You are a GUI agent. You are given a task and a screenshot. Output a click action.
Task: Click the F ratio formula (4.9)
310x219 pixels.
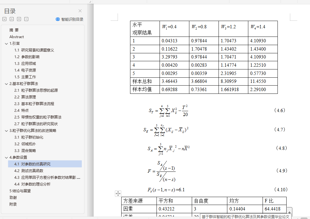[162, 171]
